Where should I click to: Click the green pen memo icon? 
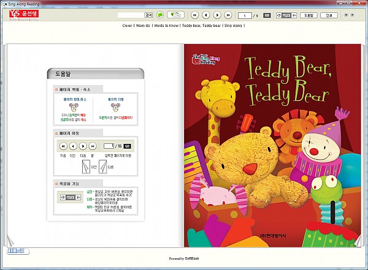pos(175,14)
